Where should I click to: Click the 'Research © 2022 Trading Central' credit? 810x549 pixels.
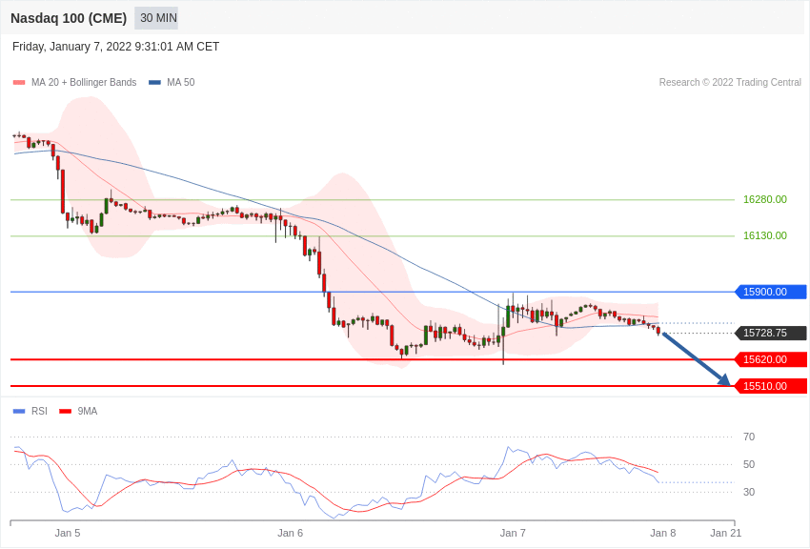(730, 82)
